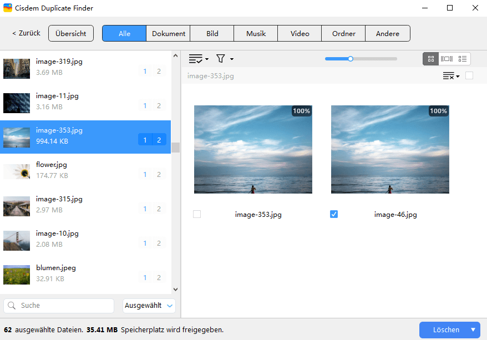Screen dimensions: 487x340
Task: Click the deselect-all lines icon
Action: (450, 76)
